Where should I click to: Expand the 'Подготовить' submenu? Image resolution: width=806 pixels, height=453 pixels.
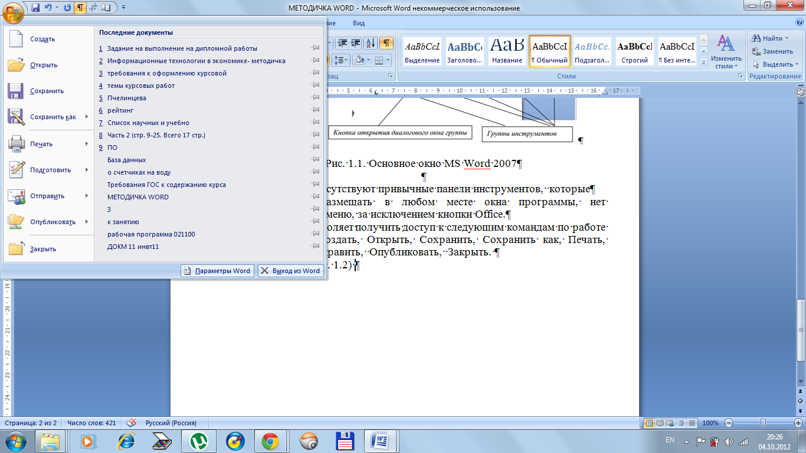[87, 170]
